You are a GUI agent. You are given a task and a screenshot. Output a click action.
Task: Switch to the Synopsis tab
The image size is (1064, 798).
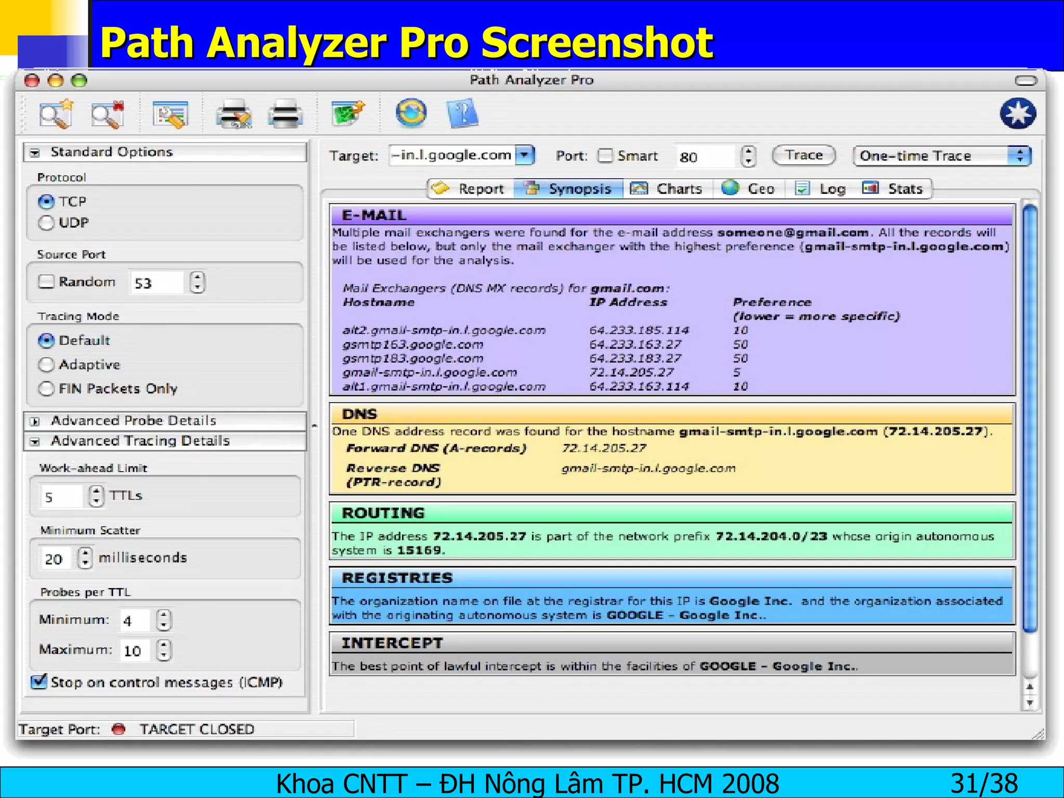click(x=568, y=189)
